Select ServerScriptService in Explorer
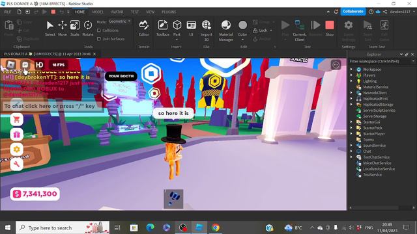The width and height of the screenshot is (417, 234). 379,110
